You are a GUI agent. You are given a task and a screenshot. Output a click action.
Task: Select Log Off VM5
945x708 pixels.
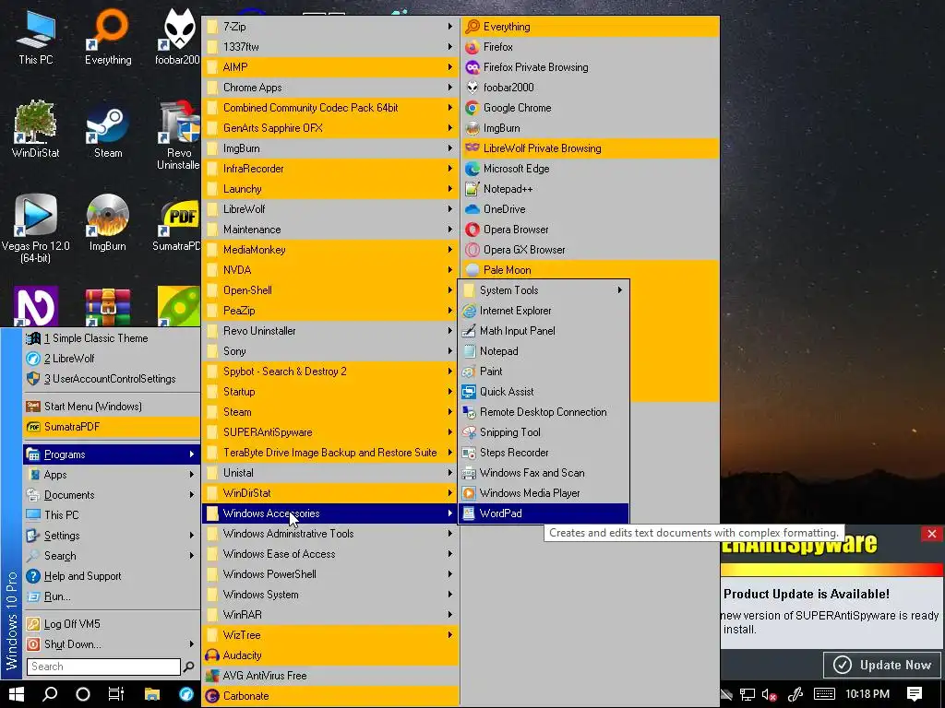click(112, 624)
